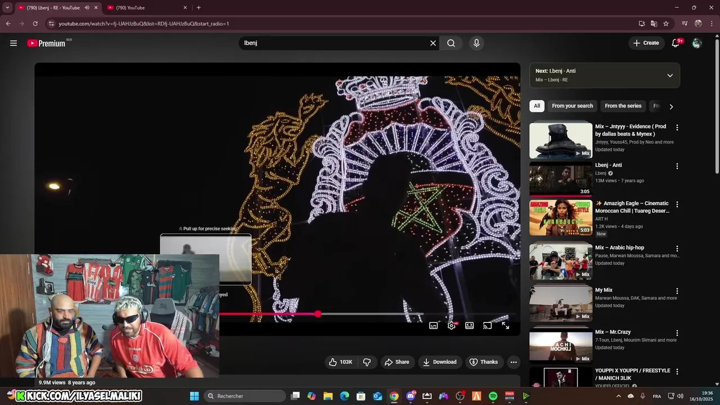Open options for Mix – Mr.Crazy
720x405 pixels.
click(677, 333)
